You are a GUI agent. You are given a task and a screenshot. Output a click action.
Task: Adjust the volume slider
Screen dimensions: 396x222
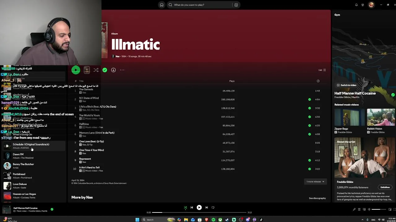(x=379, y=209)
